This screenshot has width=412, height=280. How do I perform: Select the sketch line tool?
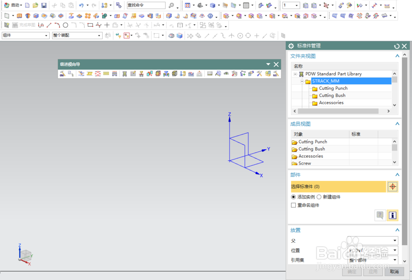click(x=49, y=25)
